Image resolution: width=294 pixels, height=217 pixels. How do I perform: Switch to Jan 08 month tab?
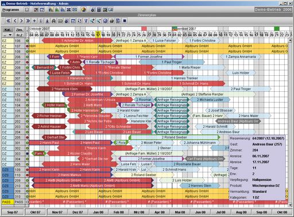coord(98,212)
